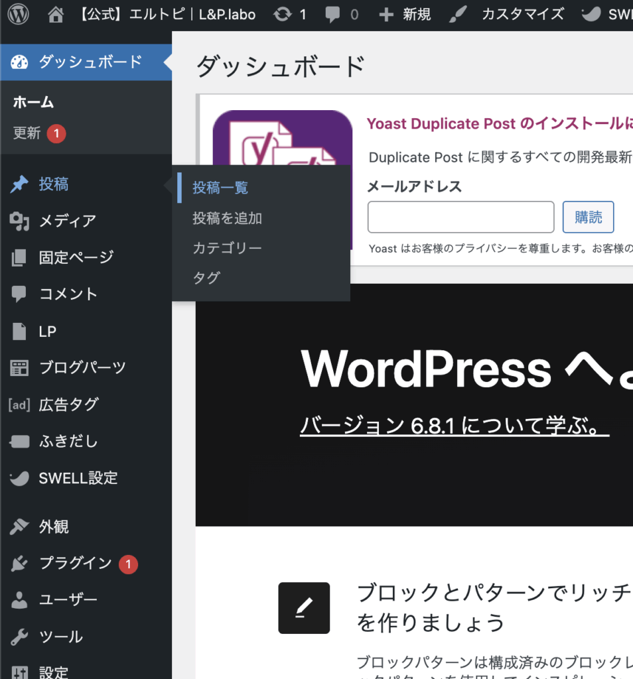Select the Plugins plug icon
Viewport: 633px width, 679px height.
(x=19, y=564)
